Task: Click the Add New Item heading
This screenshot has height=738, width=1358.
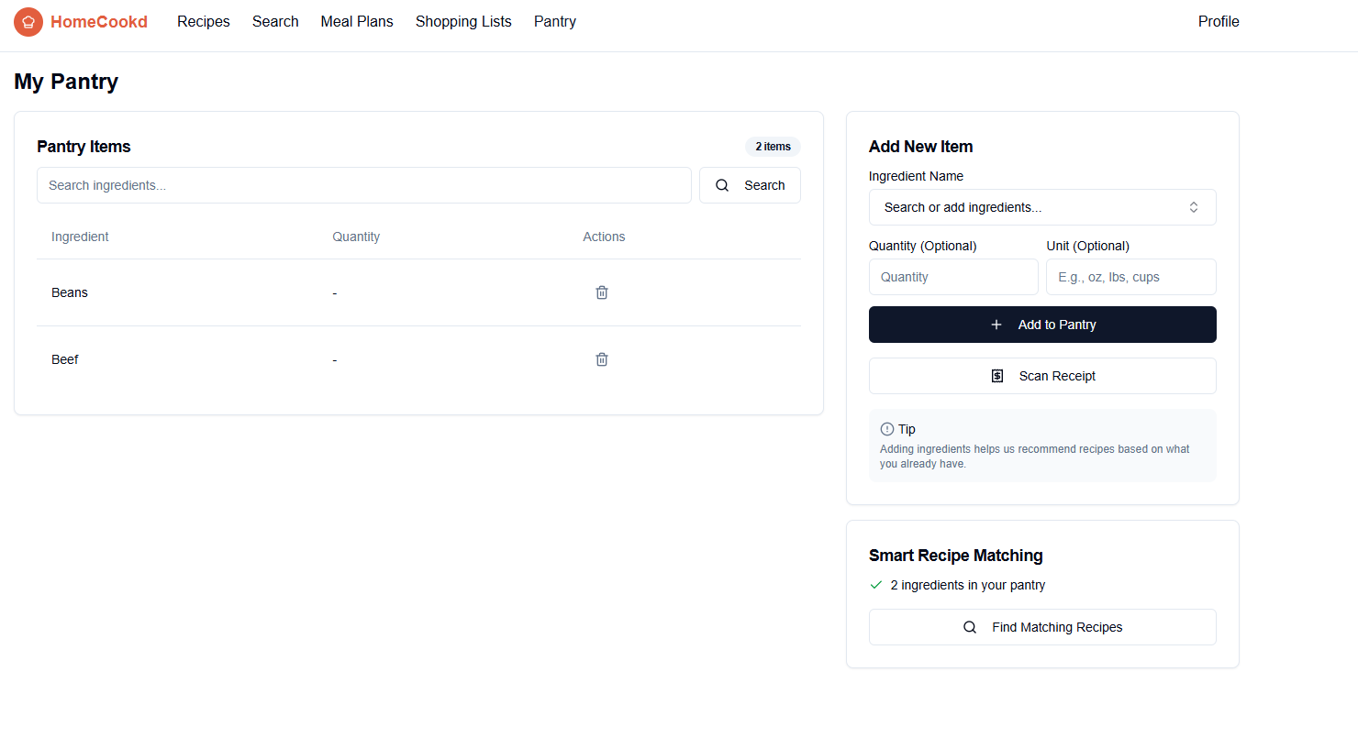Action: 920,147
